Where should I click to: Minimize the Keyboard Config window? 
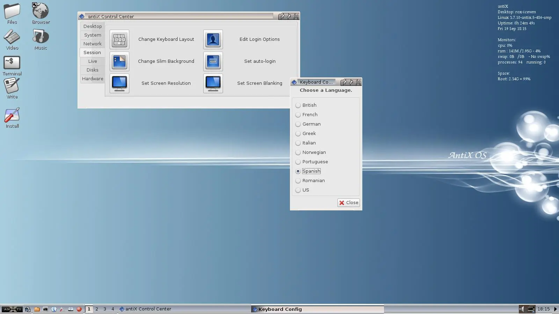point(344,82)
